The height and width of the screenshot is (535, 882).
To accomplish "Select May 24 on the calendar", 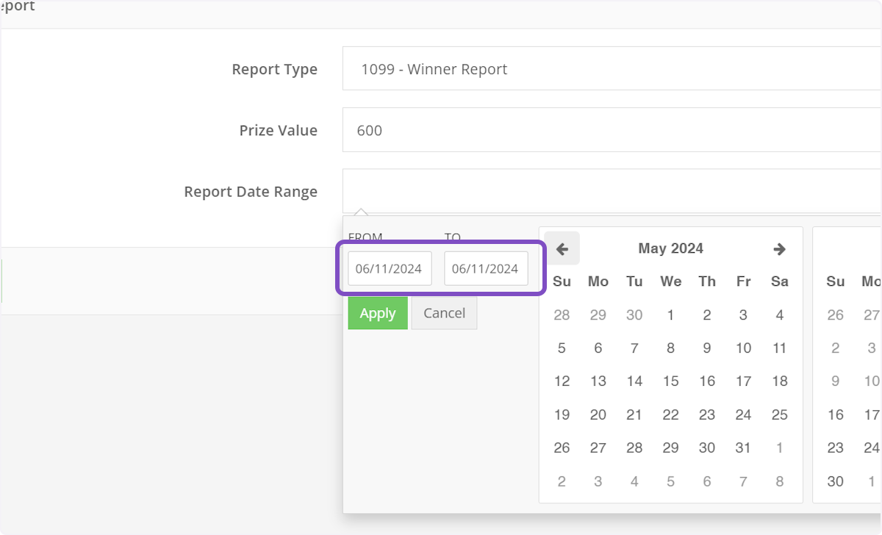I will point(743,414).
